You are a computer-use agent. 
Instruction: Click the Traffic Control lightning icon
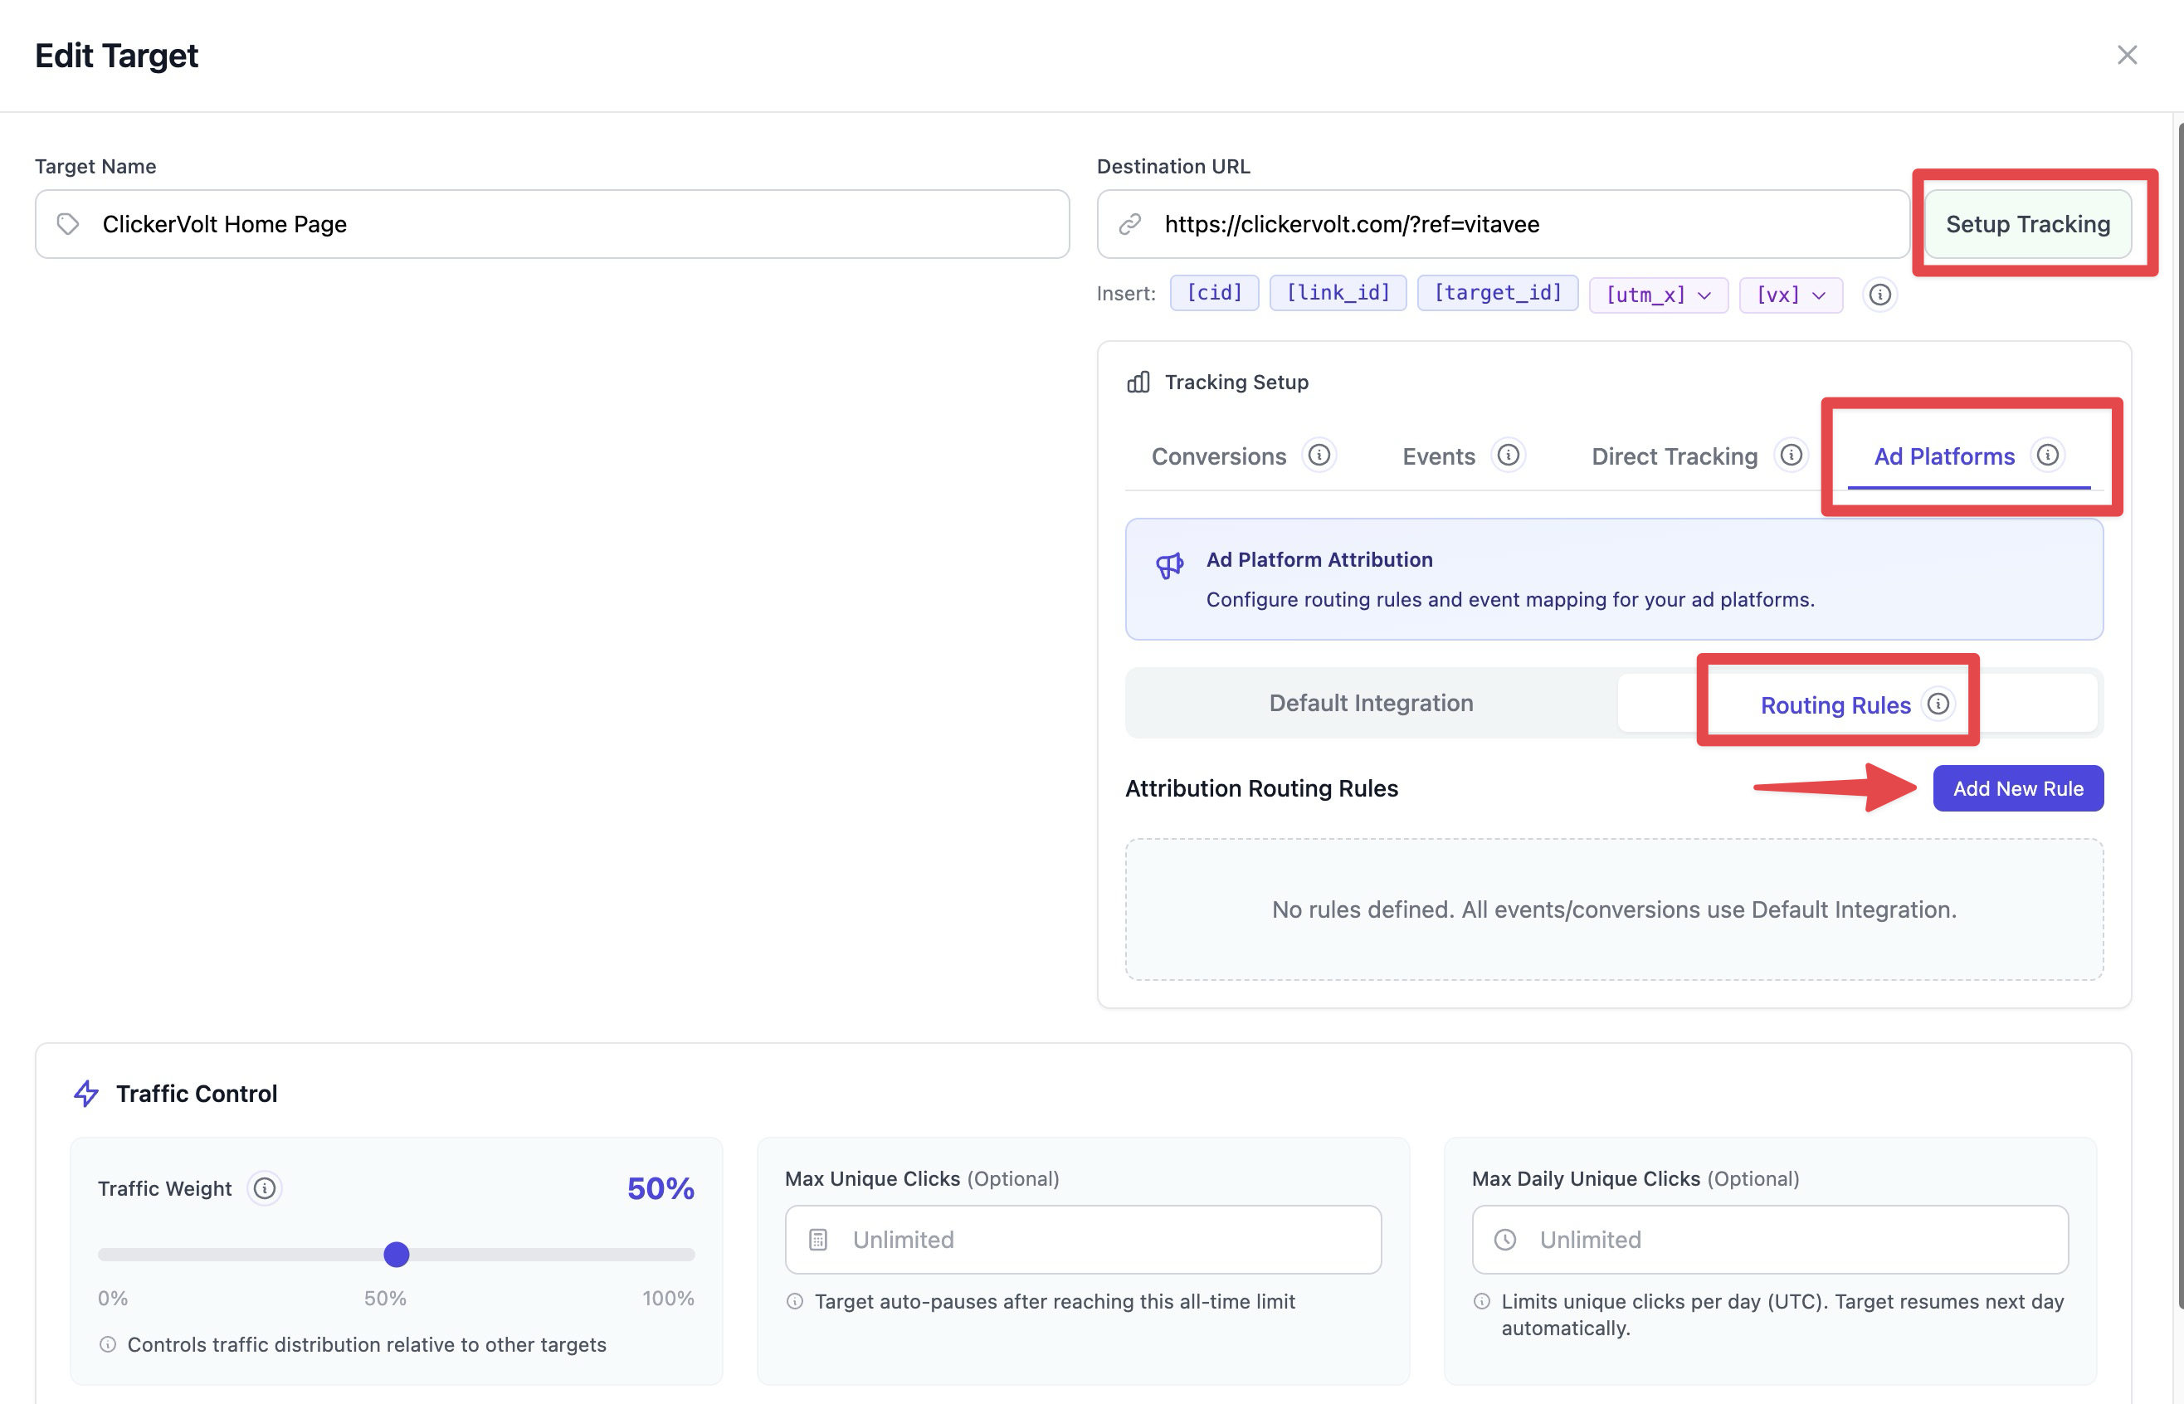point(85,1093)
